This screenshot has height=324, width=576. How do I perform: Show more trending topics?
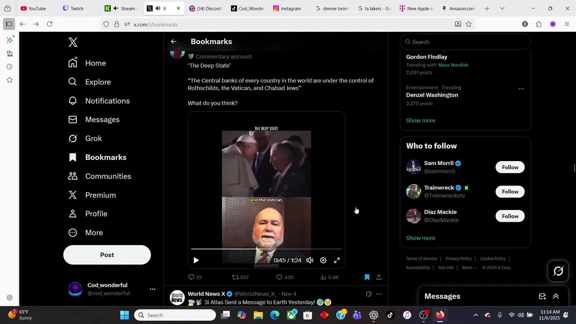coord(420,121)
